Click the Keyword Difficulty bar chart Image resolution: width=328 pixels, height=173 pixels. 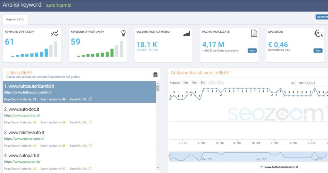[34, 49]
